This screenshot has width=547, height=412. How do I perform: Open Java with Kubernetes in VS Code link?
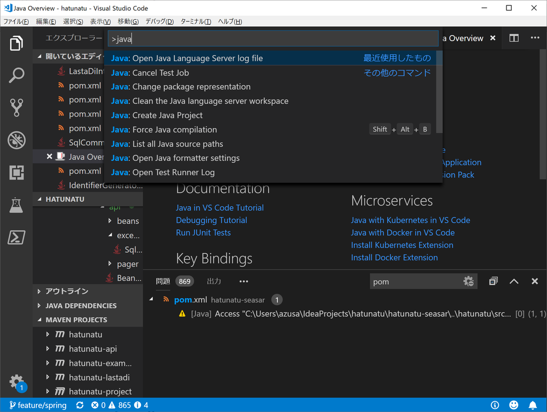(411, 220)
